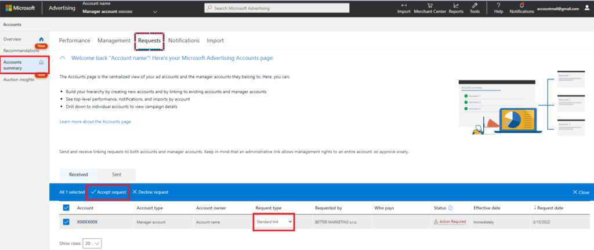The width and height of the screenshot is (594, 250).
Task: Click the Decline request button
Action: 150,192
